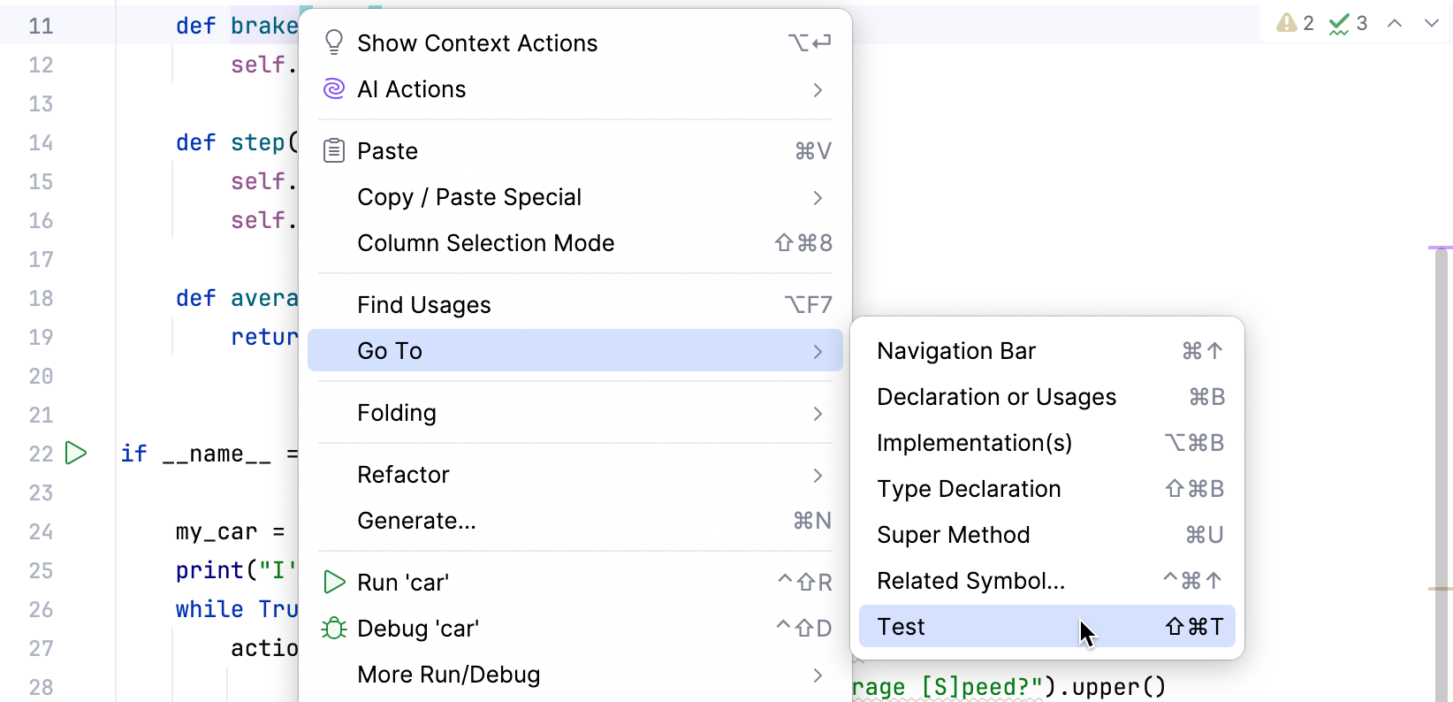Jump to next highlighted error arrow
The width and height of the screenshot is (1453, 702).
tap(1432, 23)
